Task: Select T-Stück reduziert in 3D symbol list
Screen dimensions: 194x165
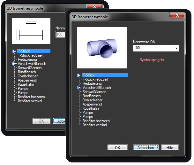Action: pos(95,79)
